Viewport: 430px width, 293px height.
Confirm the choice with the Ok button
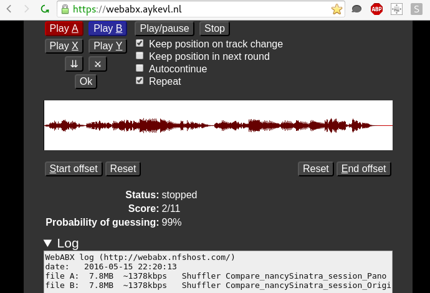(x=86, y=82)
